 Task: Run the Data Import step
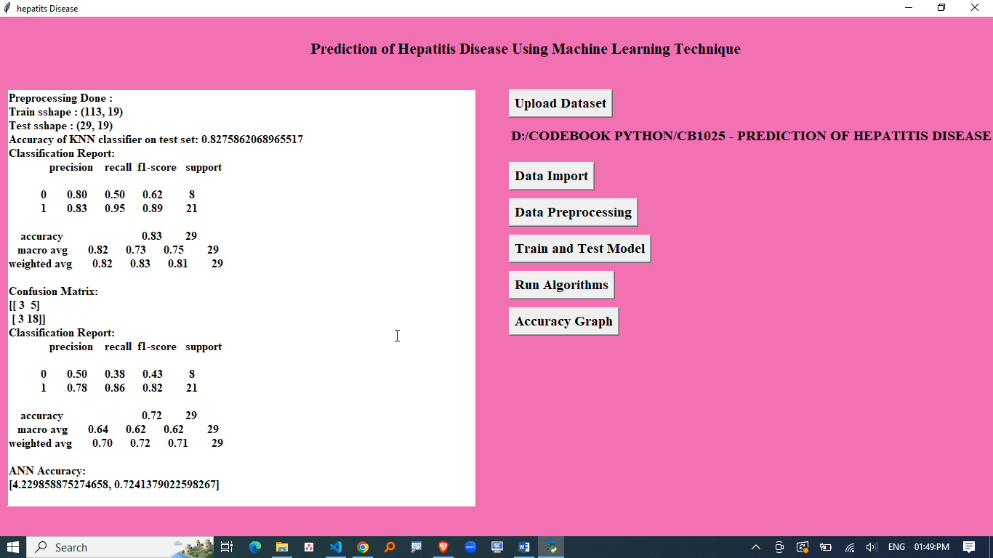coord(551,176)
